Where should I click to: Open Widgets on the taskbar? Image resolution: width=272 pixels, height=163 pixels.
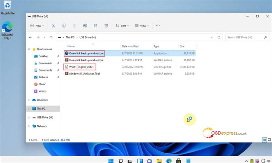pyautogui.click(x=140, y=161)
